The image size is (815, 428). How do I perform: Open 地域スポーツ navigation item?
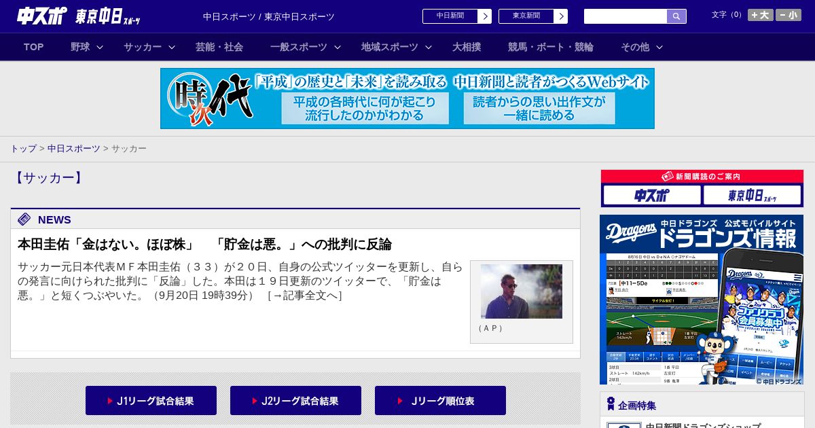[x=390, y=47]
